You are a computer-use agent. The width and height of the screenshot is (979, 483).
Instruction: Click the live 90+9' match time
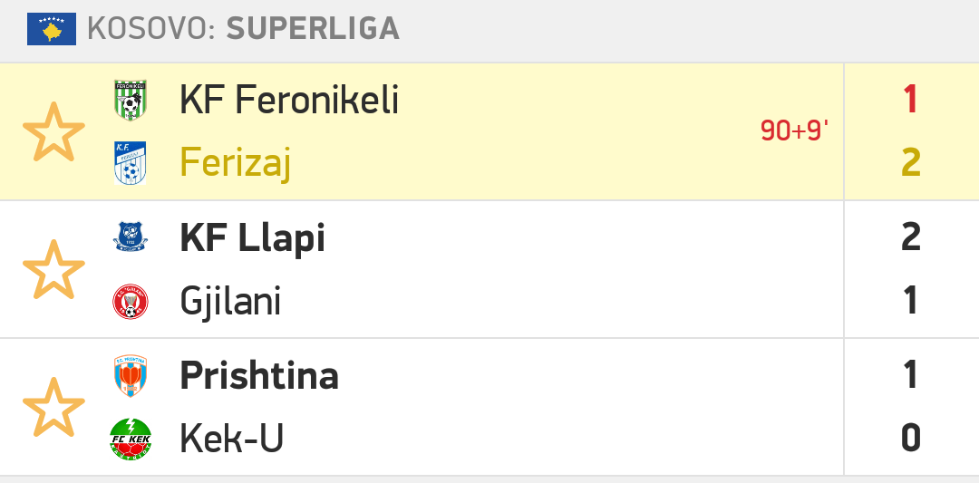tap(794, 131)
